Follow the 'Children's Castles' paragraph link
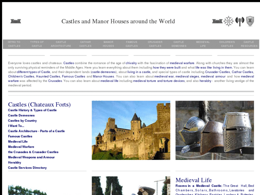The height and width of the screenshot is (195, 260). pyautogui.click(x=21, y=77)
